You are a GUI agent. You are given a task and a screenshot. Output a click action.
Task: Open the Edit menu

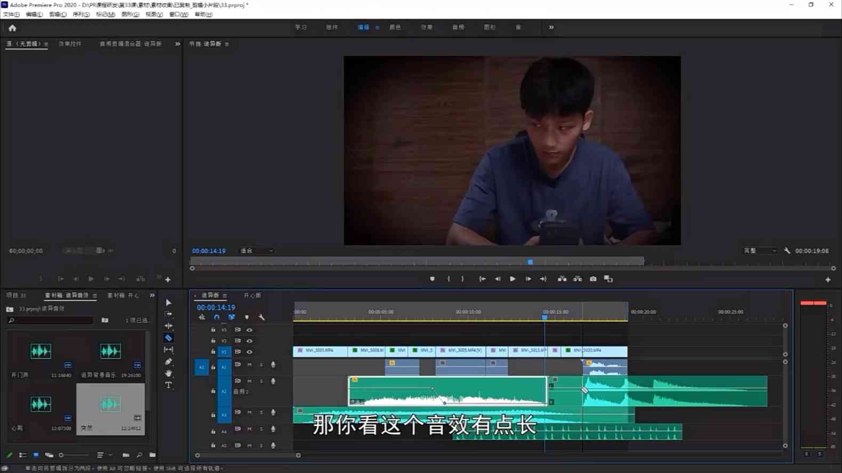coord(34,14)
